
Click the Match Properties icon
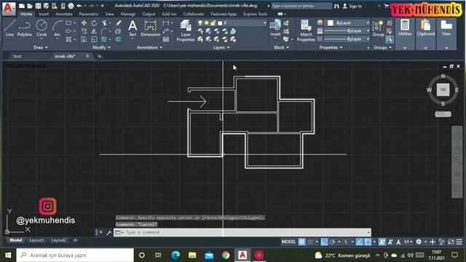(x=306, y=31)
